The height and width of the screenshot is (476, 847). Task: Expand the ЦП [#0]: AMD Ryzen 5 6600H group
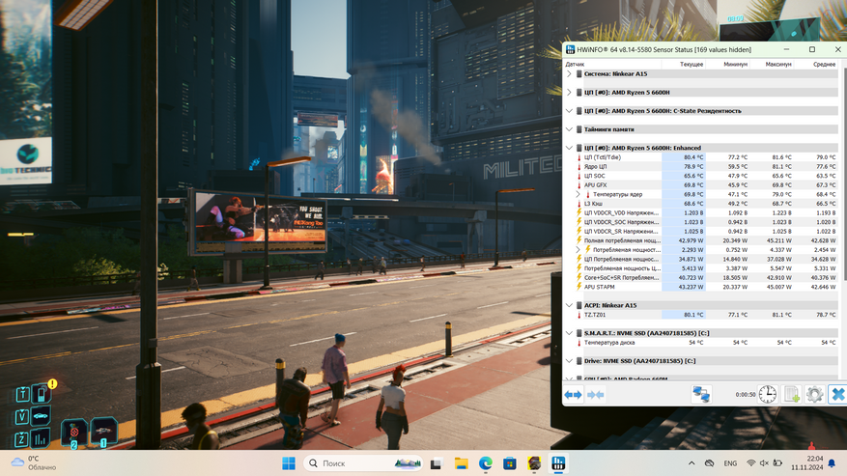point(569,92)
